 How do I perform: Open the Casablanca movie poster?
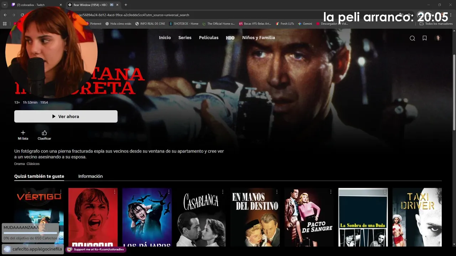pyautogui.click(x=201, y=217)
